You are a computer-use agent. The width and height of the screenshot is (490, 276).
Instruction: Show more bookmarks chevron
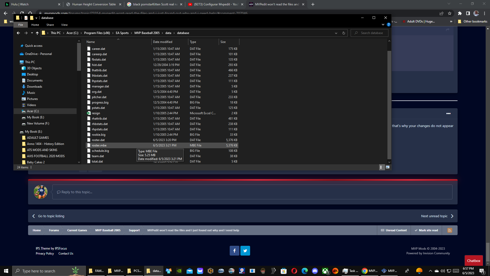click(x=451, y=21)
